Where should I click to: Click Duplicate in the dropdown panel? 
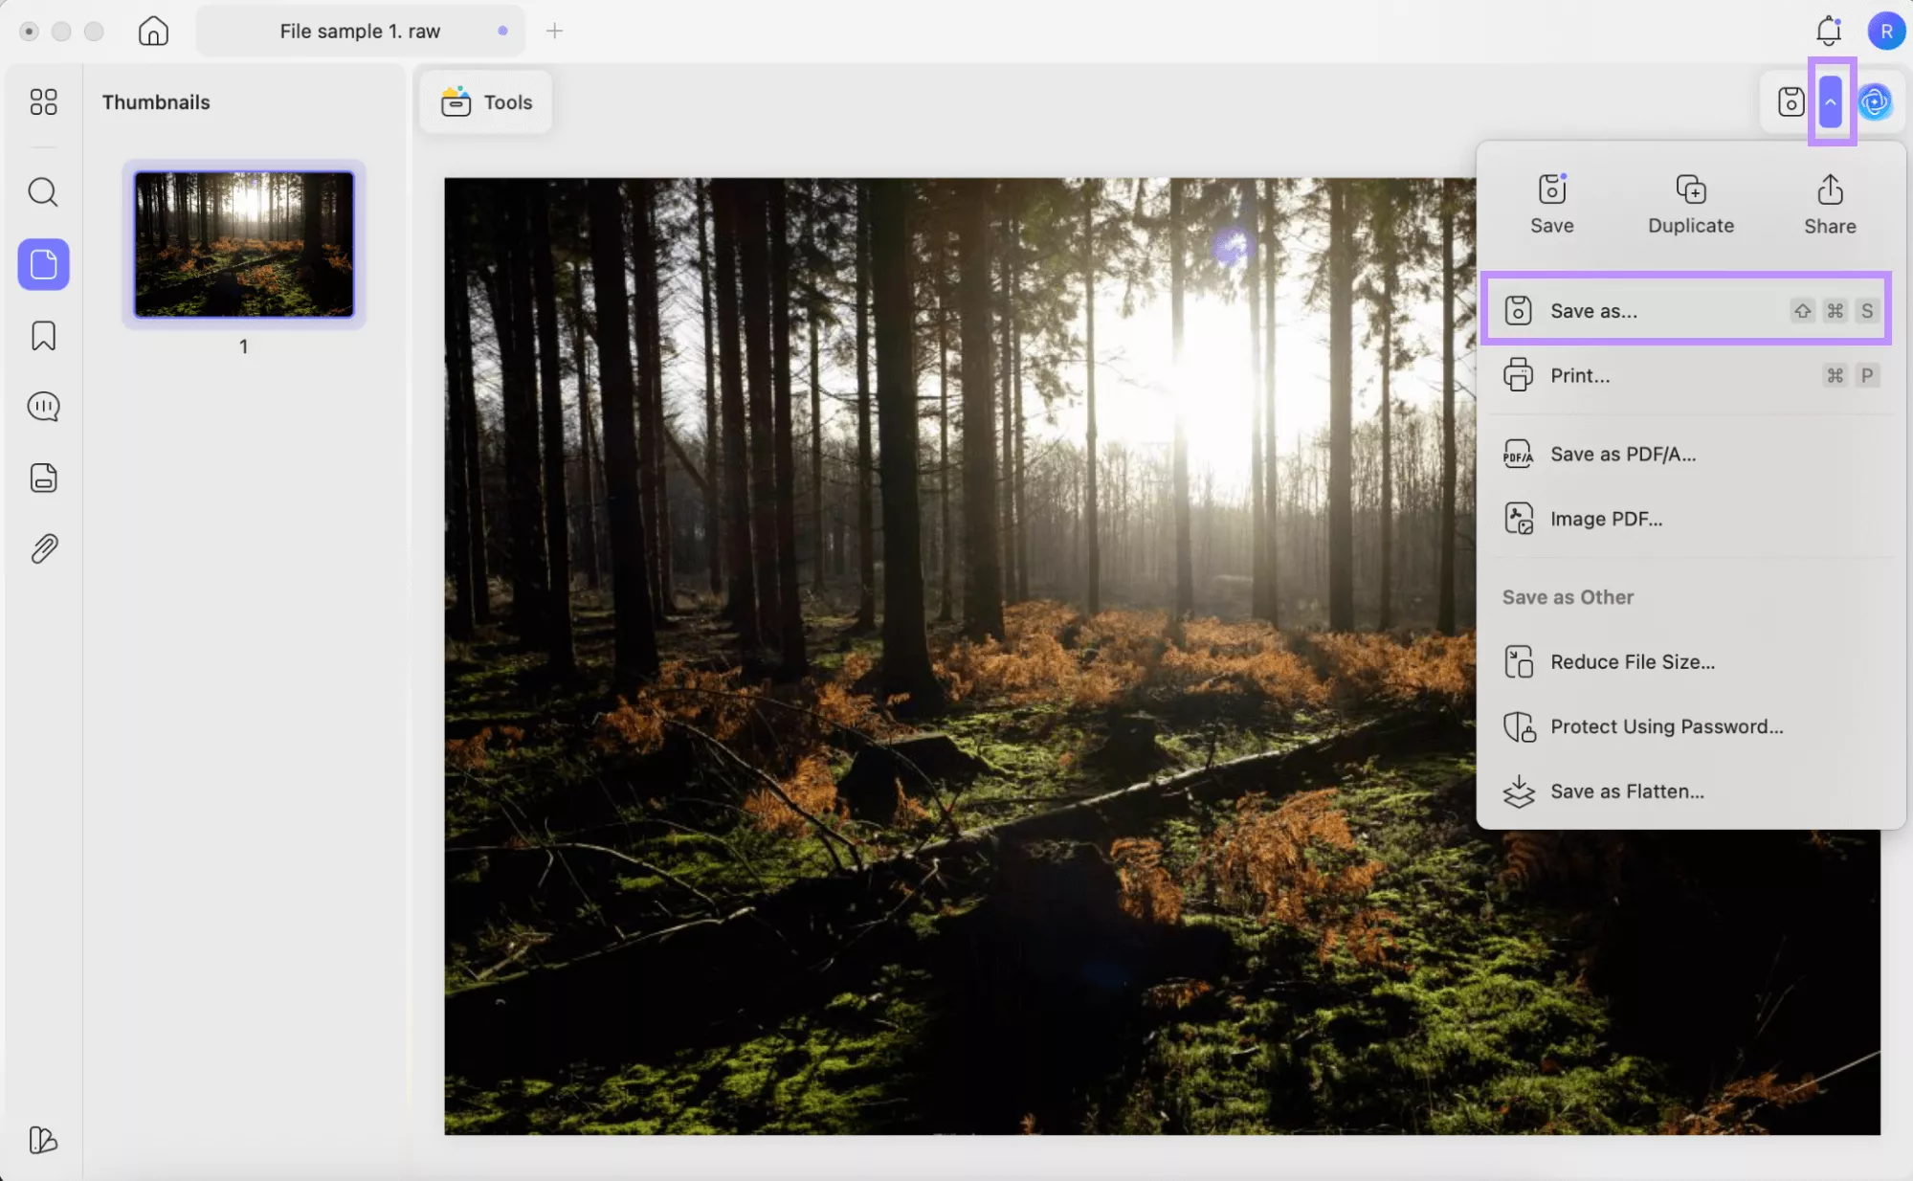pyautogui.click(x=1691, y=204)
